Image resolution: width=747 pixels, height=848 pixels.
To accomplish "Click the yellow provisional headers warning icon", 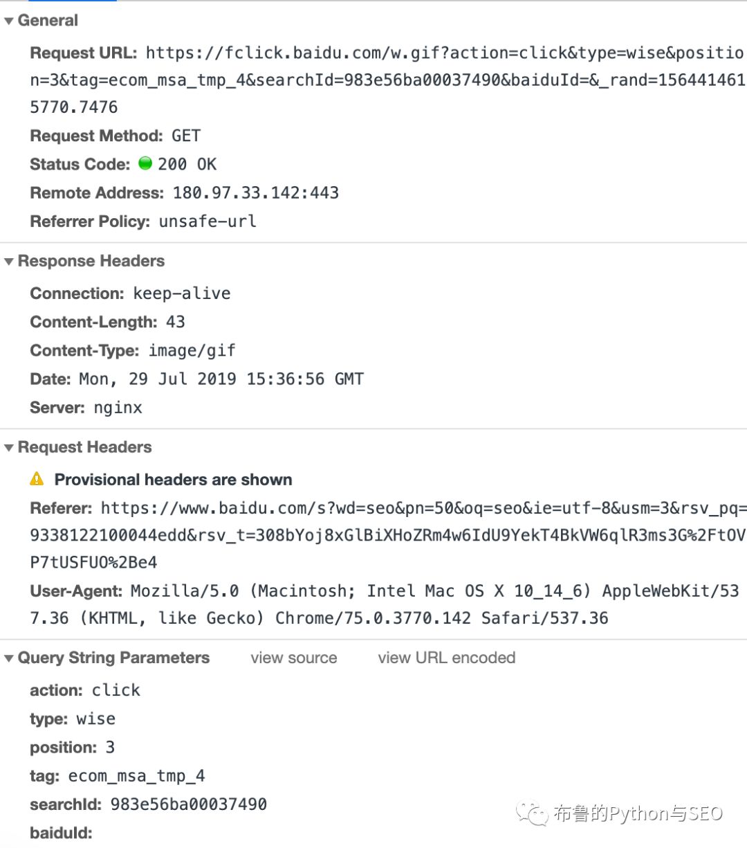I will point(37,479).
